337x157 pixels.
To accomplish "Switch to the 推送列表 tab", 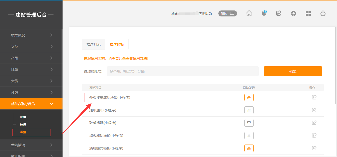I will pyautogui.click(x=94, y=44).
